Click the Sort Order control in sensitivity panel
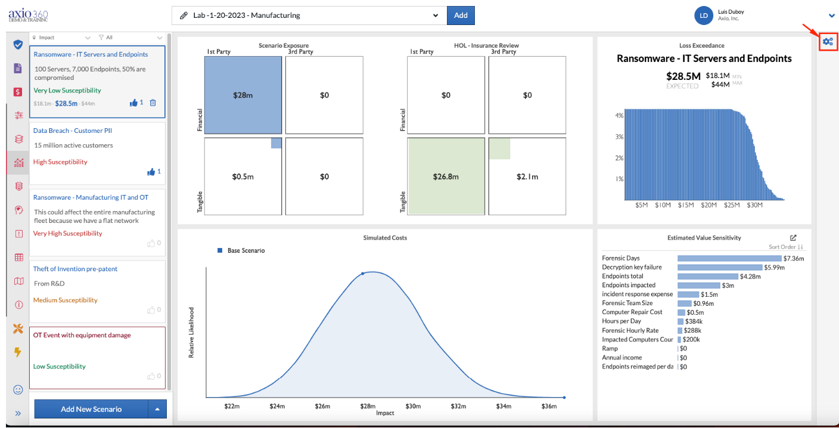The width and height of the screenshot is (839, 428). click(786, 247)
